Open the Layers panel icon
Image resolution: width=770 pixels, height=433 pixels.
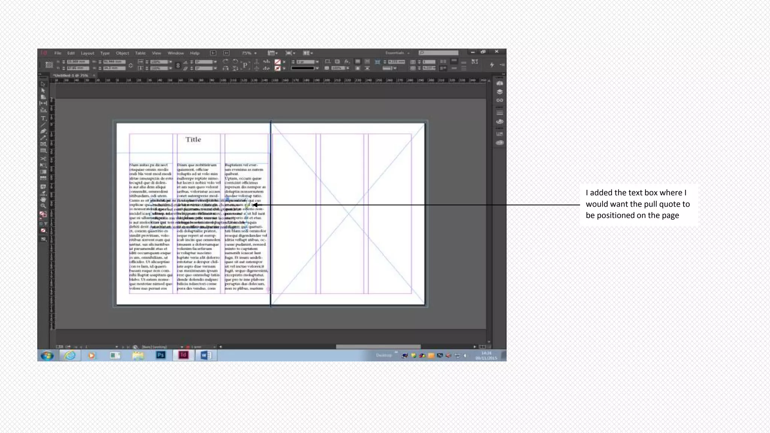[500, 92]
